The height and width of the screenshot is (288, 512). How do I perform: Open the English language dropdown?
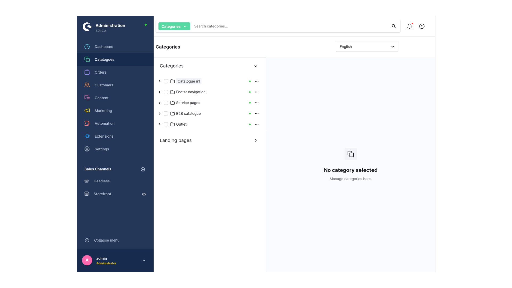367,47
